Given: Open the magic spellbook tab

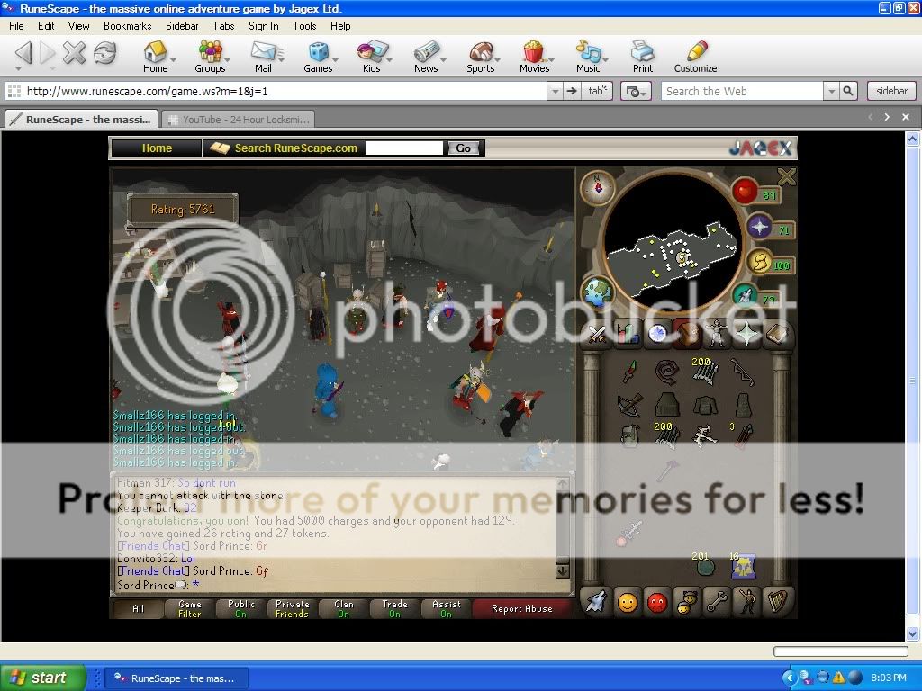Looking at the screenshot, I should [776, 333].
